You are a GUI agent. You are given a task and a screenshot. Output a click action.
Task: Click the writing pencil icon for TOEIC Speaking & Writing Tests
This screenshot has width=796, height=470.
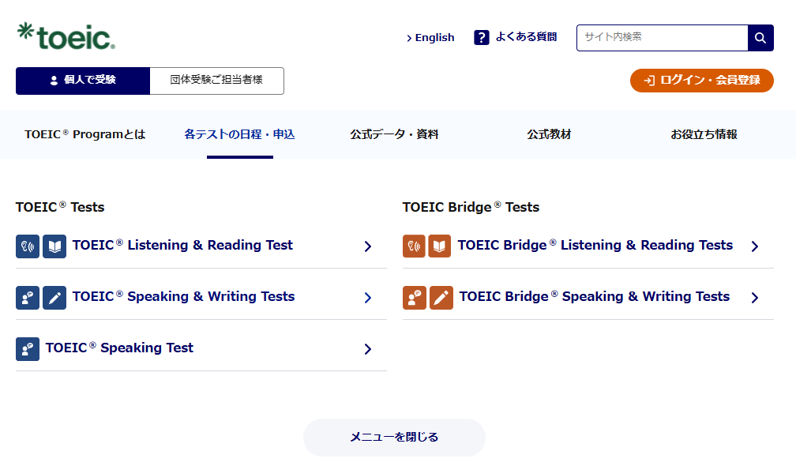click(x=54, y=298)
